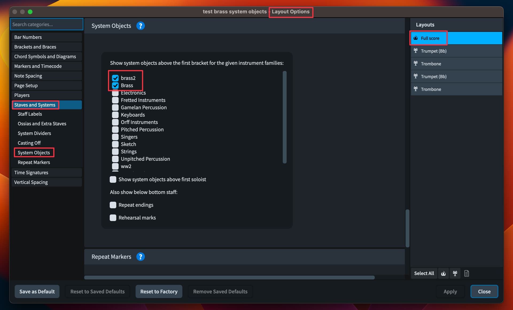
Task: Enable the Strings family checkbox
Action: (x=115, y=151)
